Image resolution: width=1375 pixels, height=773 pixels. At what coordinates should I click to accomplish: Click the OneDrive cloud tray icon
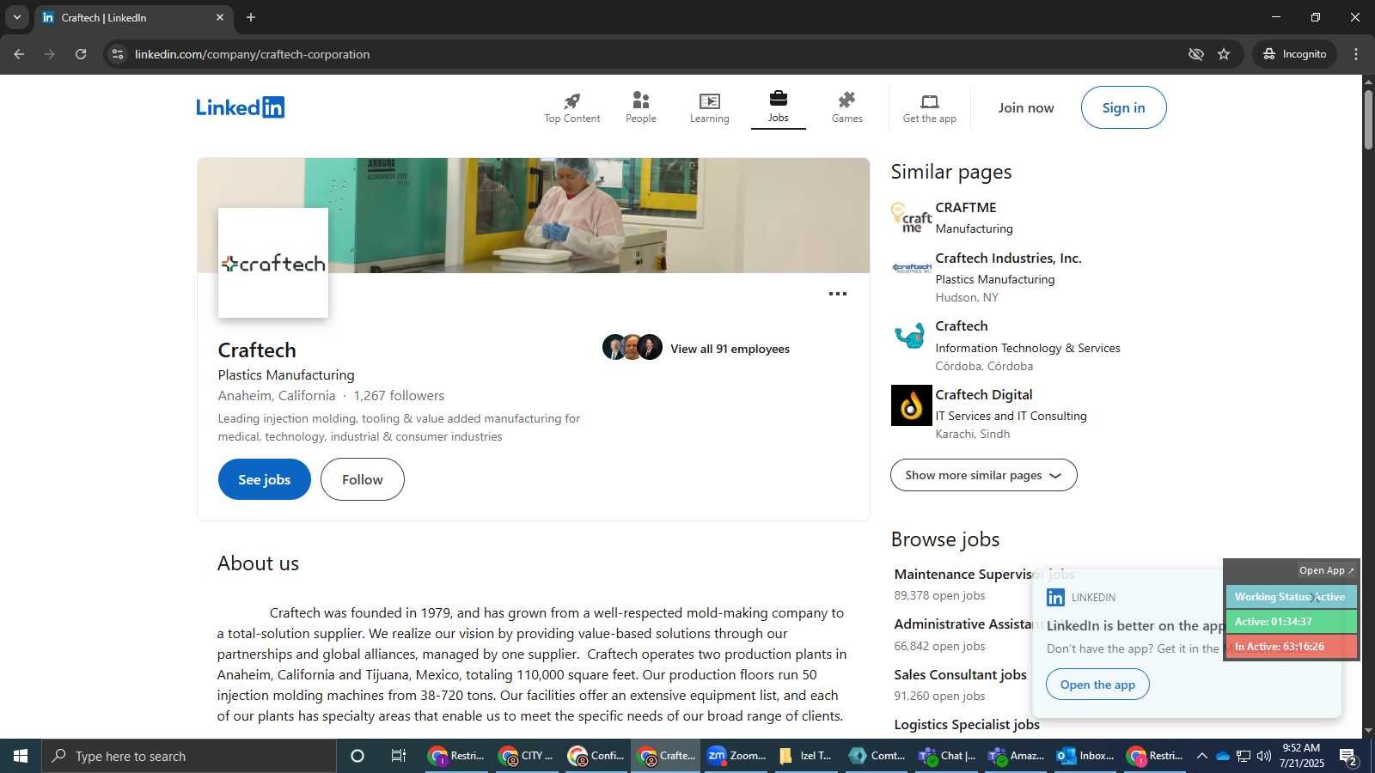[1222, 756]
